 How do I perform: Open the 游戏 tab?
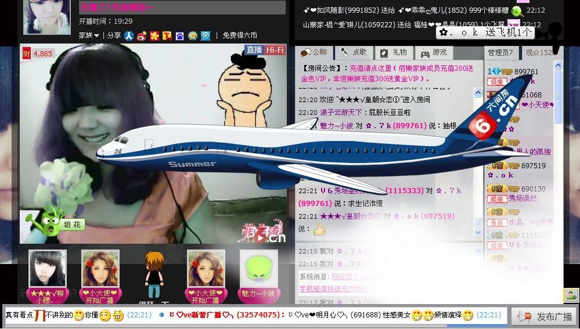click(x=434, y=52)
